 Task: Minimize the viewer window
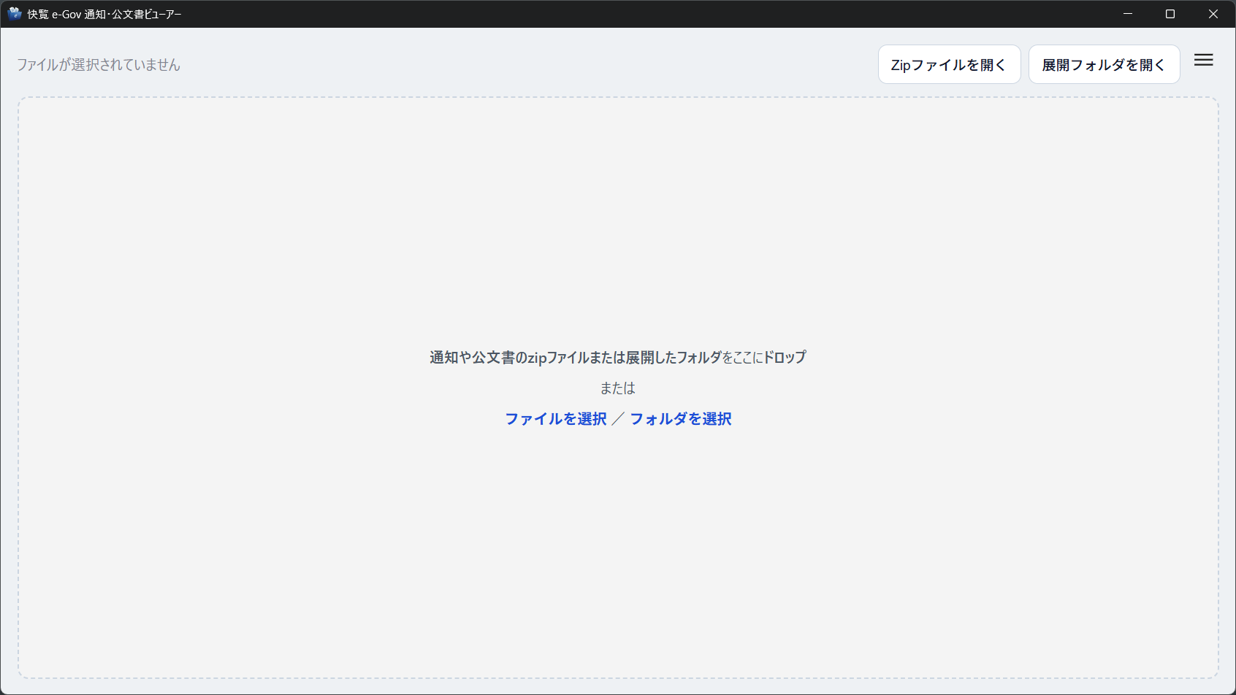1127,14
